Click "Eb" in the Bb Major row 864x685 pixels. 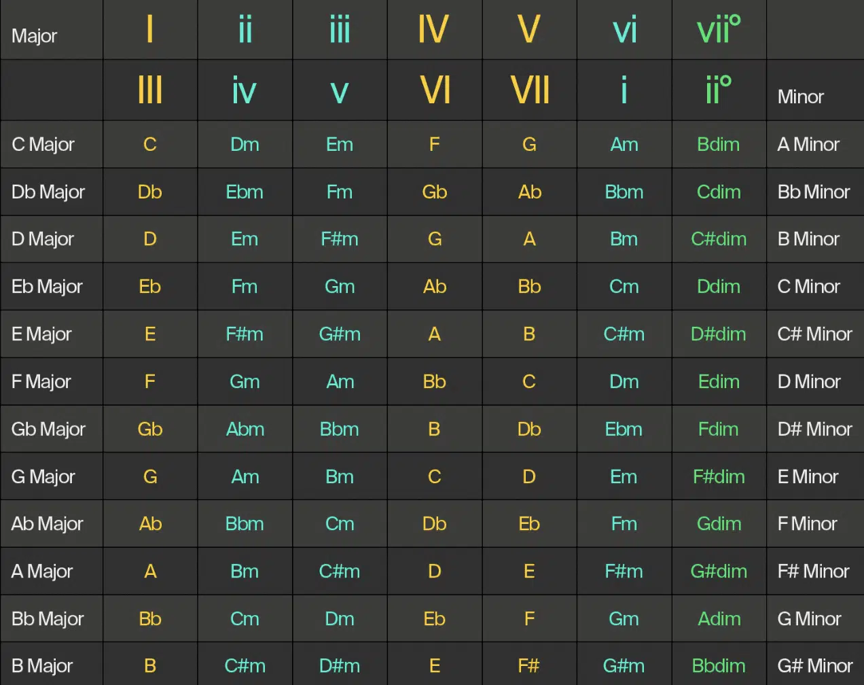coord(435,619)
